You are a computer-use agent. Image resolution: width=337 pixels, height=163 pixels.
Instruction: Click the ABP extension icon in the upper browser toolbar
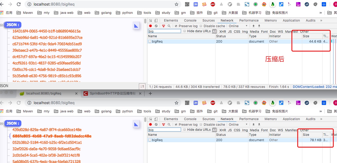tap(213, 4)
